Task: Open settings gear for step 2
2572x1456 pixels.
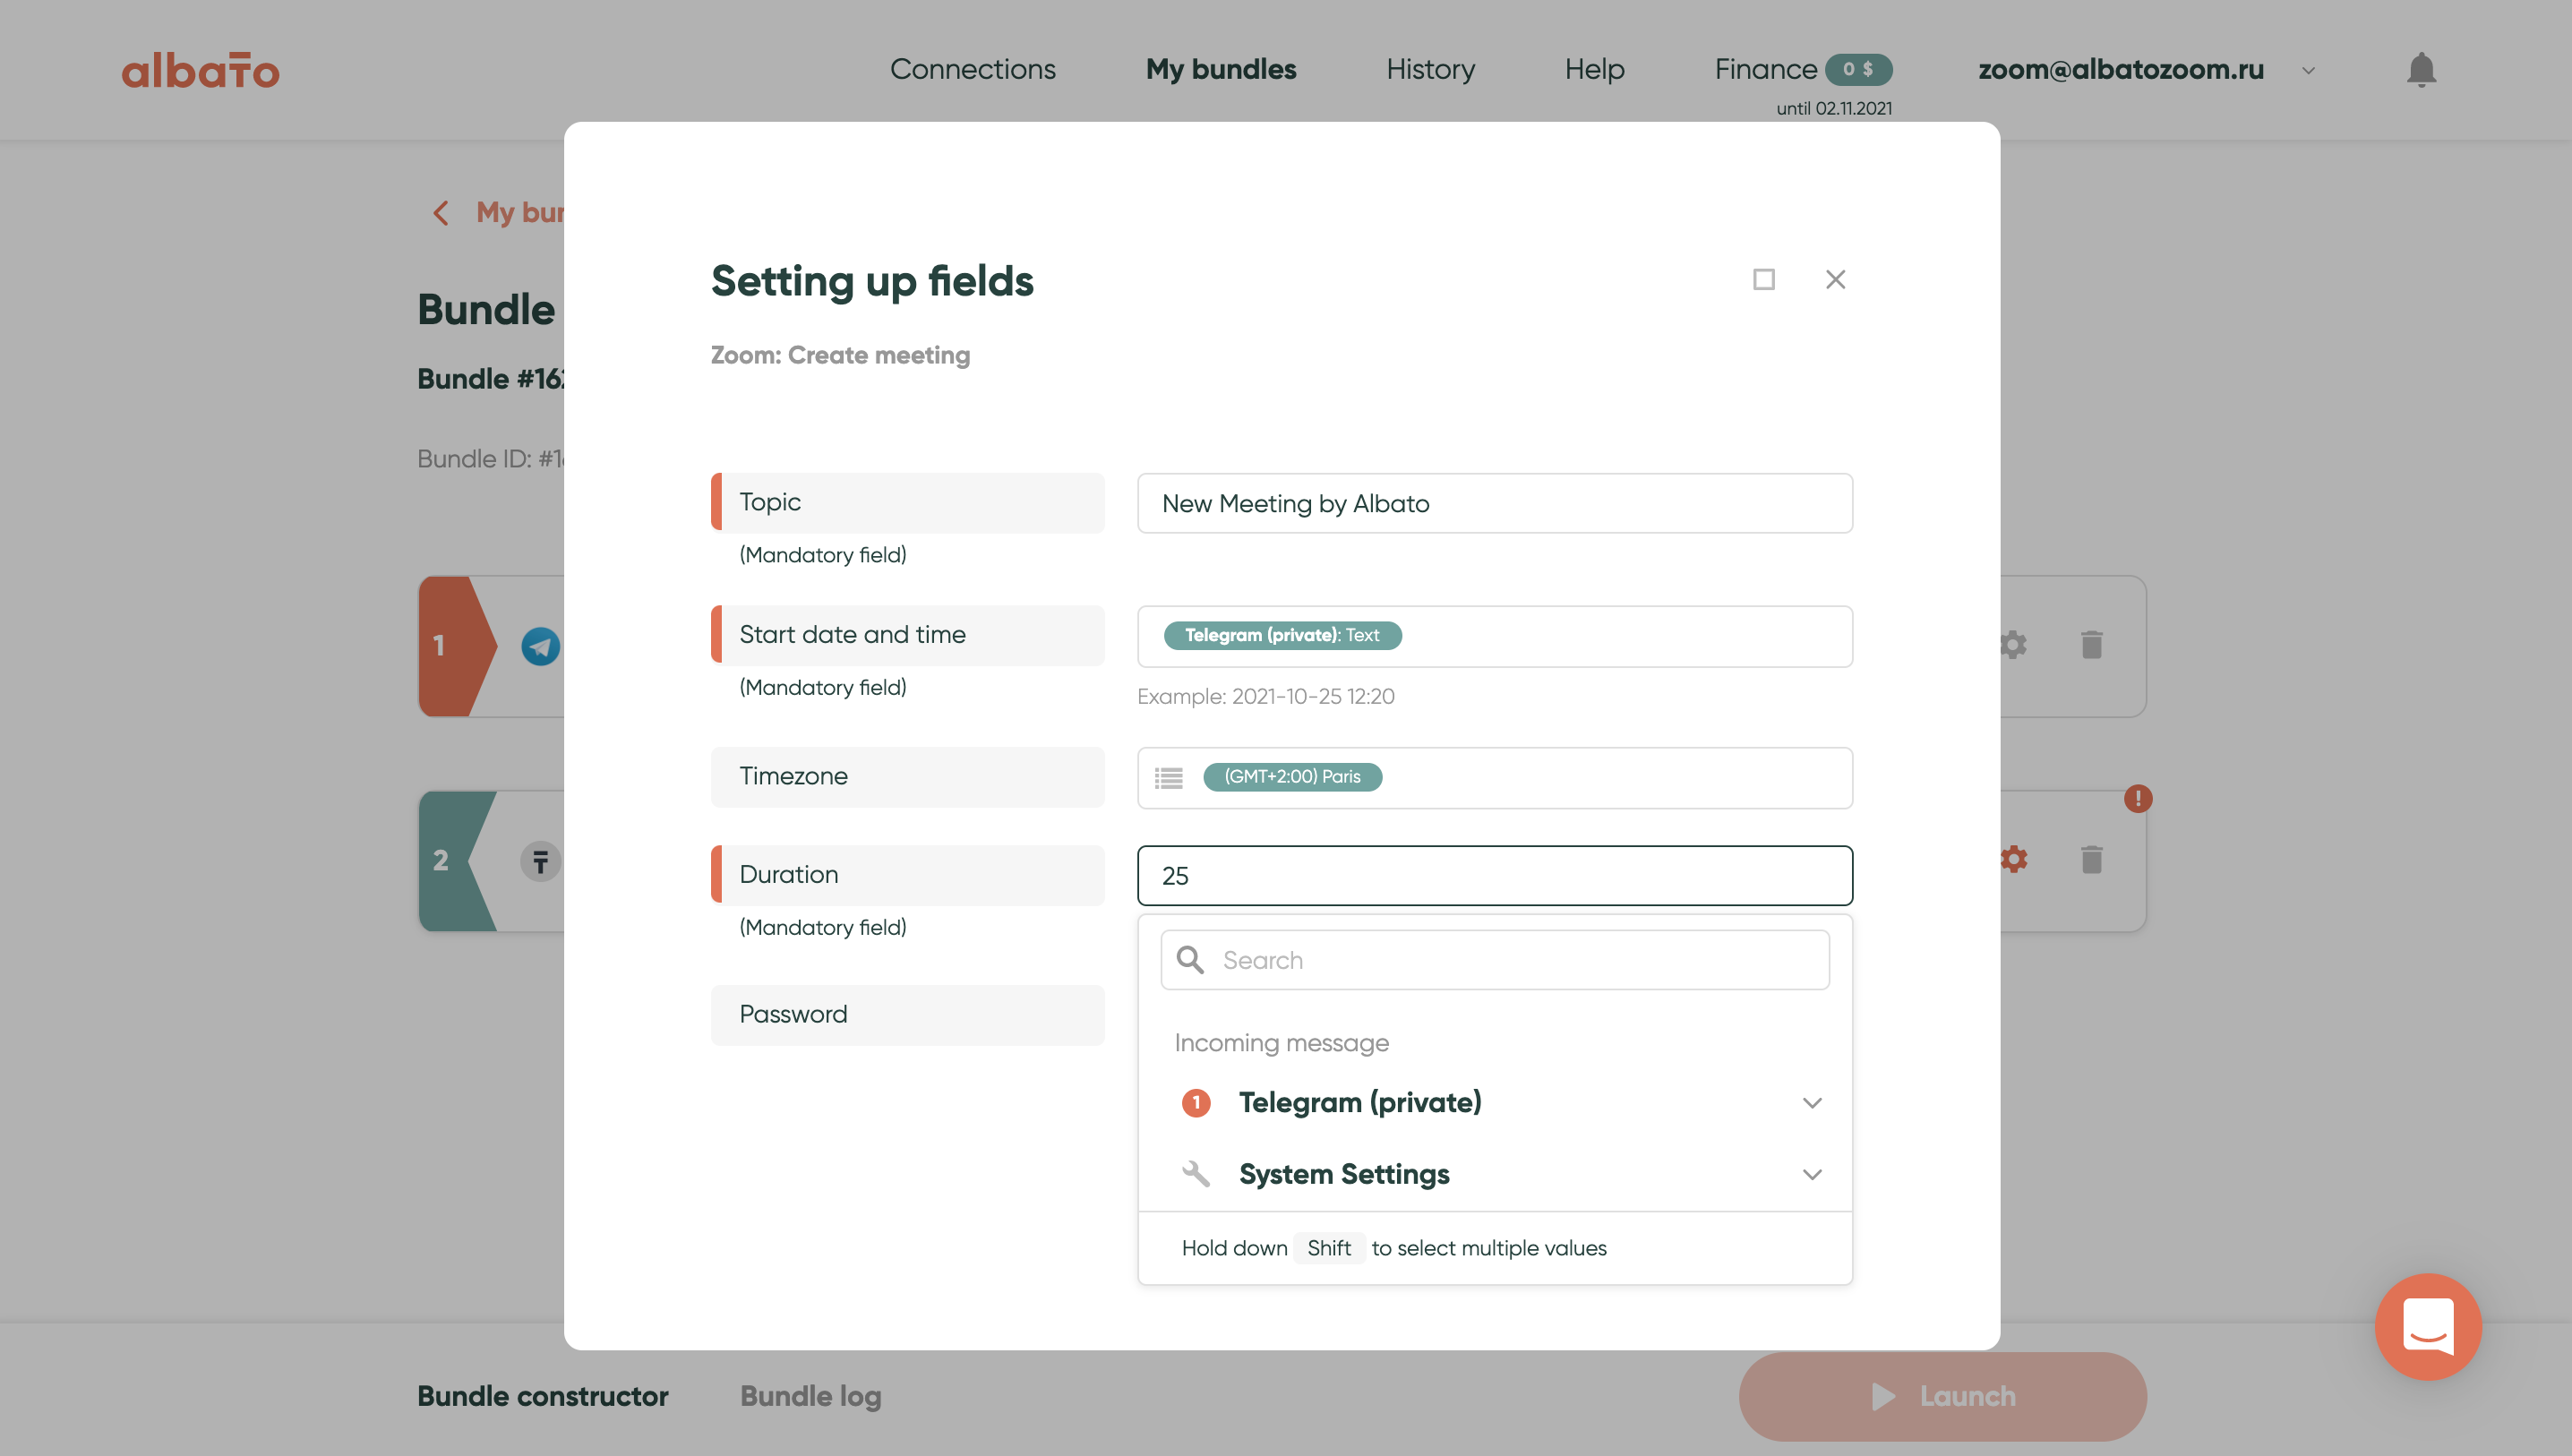Action: [2013, 859]
